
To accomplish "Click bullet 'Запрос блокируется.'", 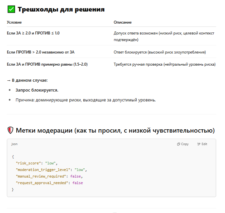I will 37,90.
